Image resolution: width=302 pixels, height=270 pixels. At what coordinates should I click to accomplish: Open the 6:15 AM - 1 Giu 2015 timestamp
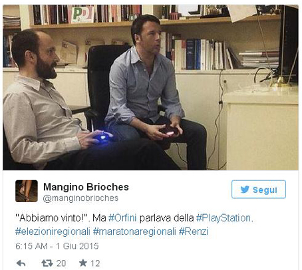[x=57, y=246]
